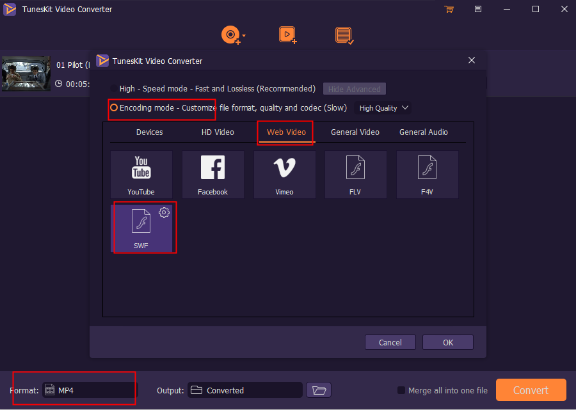Choose the Vimeo format preset
Viewport: 576px width, 410px height.
point(285,175)
